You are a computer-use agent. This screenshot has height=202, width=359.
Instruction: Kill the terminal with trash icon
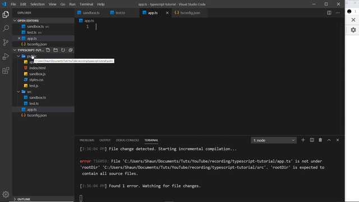coord(320,140)
